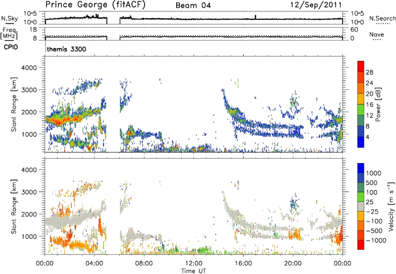Click the '18' frequency tick label
This screenshot has width=396, height=274.
pyautogui.click(x=33, y=30)
